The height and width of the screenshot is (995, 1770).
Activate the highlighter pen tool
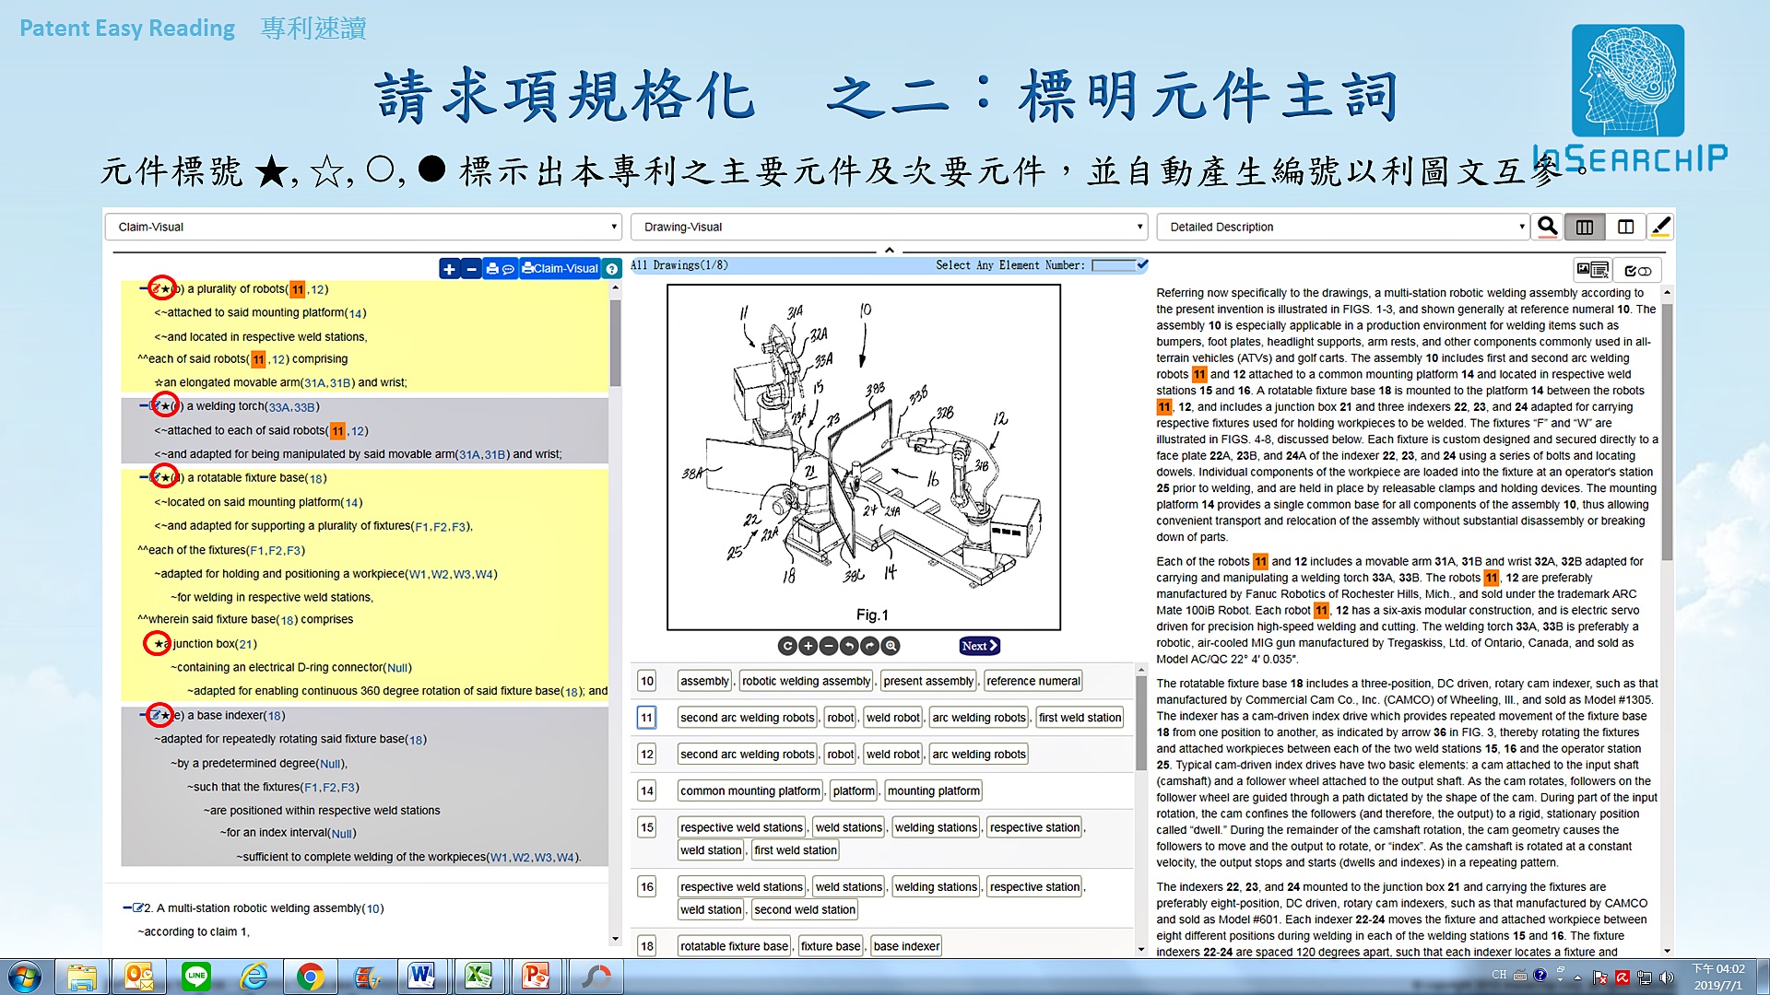1660,227
